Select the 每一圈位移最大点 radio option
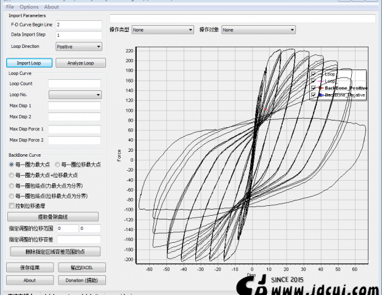The image size is (382, 295). pos(58,165)
